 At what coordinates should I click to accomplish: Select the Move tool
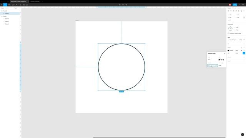pyautogui.click(x=5, y=5)
